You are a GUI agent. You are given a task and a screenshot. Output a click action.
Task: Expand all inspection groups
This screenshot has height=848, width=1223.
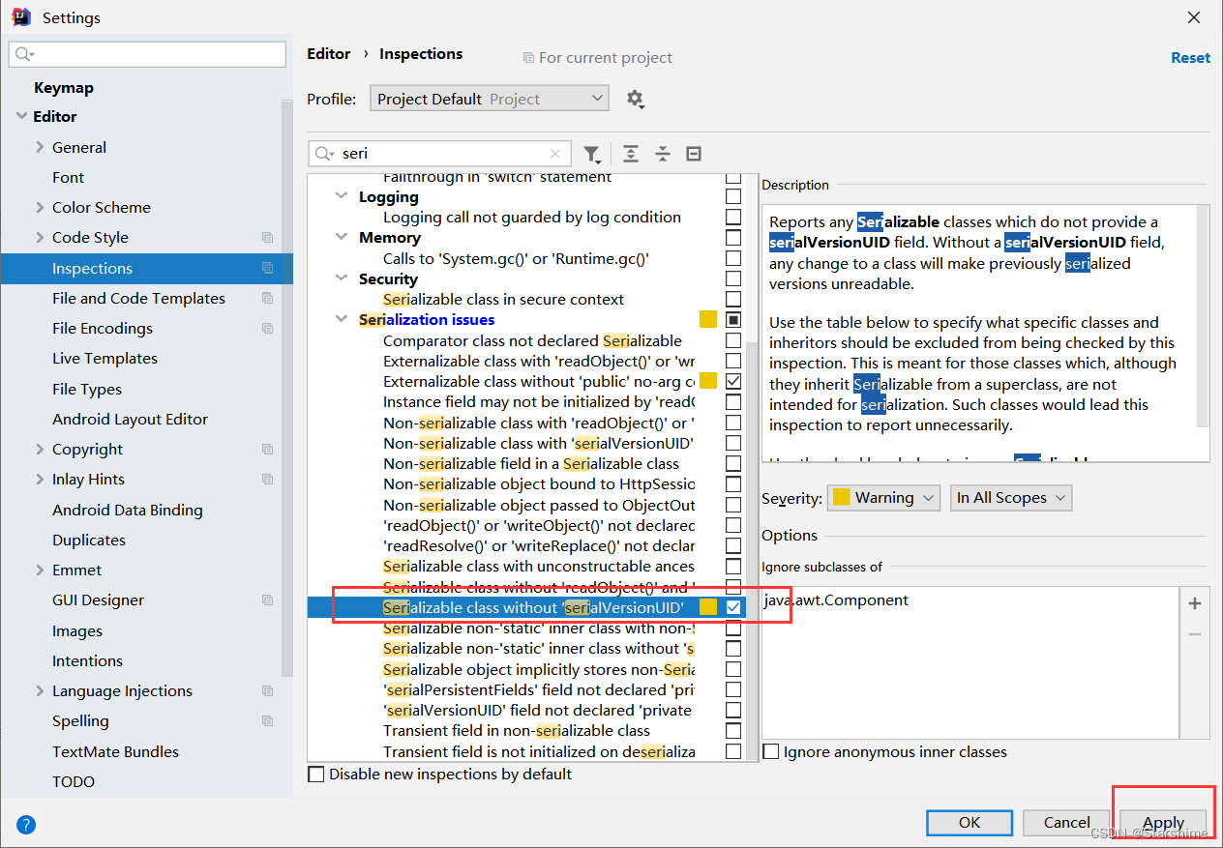[x=630, y=154]
